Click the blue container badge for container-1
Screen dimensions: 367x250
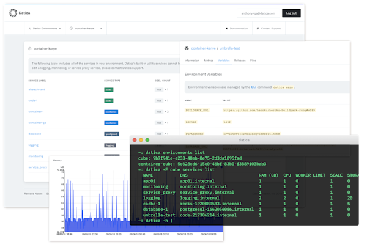coord(111,112)
